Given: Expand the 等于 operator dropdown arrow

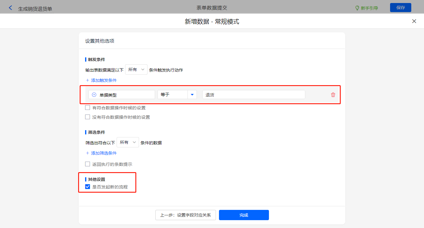Looking at the screenshot, I should [192, 95].
